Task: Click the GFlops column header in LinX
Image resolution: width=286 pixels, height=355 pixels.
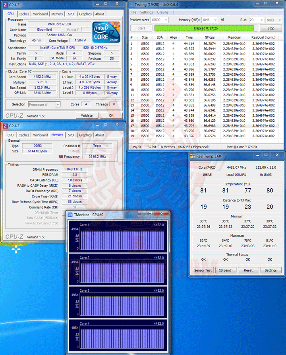Action: tap(209, 37)
